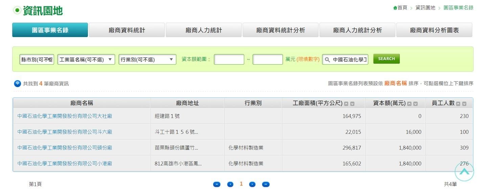This screenshot has height=192, width=479.
Task: Click the 廠商名稱 column header
Action: 82,103
